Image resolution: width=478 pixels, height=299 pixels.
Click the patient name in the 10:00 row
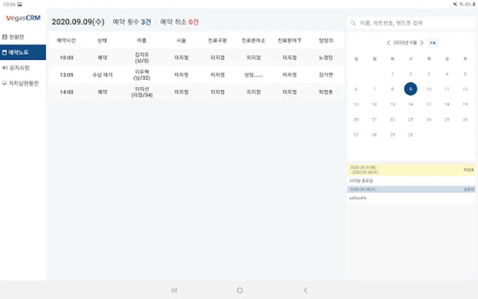[142, 57]
